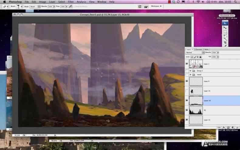Open the Opacity slider arrow in options bar

click(54, 7)
